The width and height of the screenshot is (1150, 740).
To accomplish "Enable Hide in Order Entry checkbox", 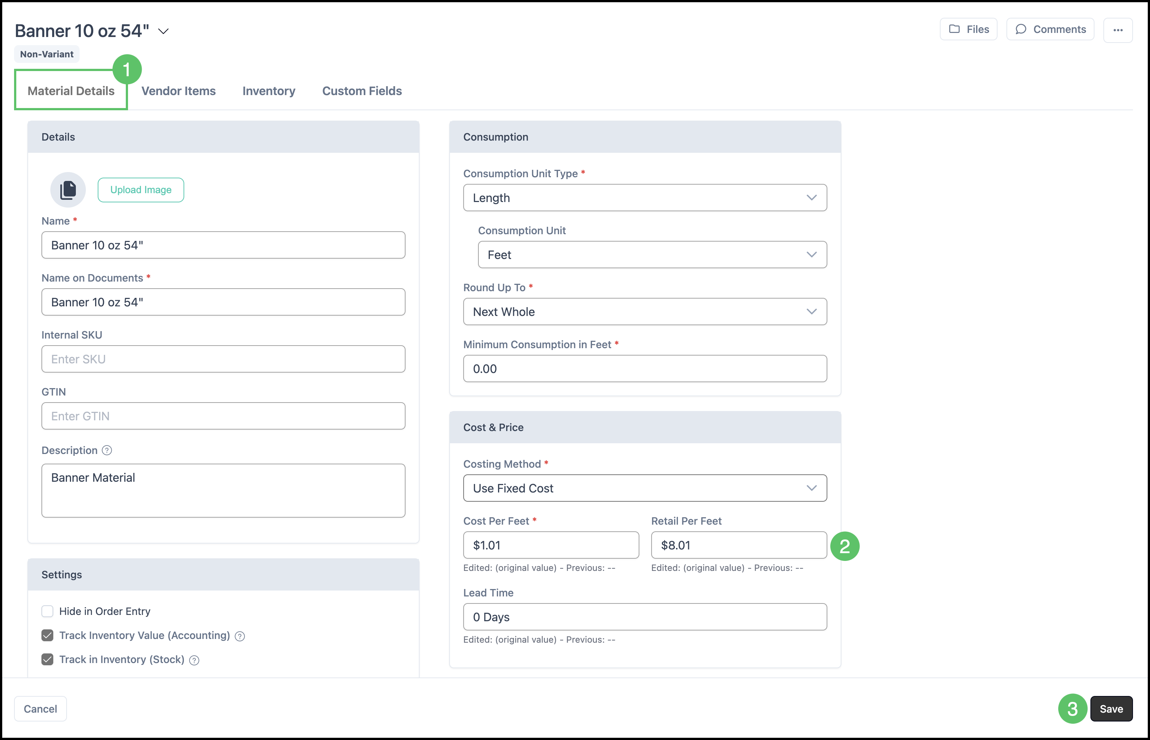I will pyautogui.click(x=47, y=611).
